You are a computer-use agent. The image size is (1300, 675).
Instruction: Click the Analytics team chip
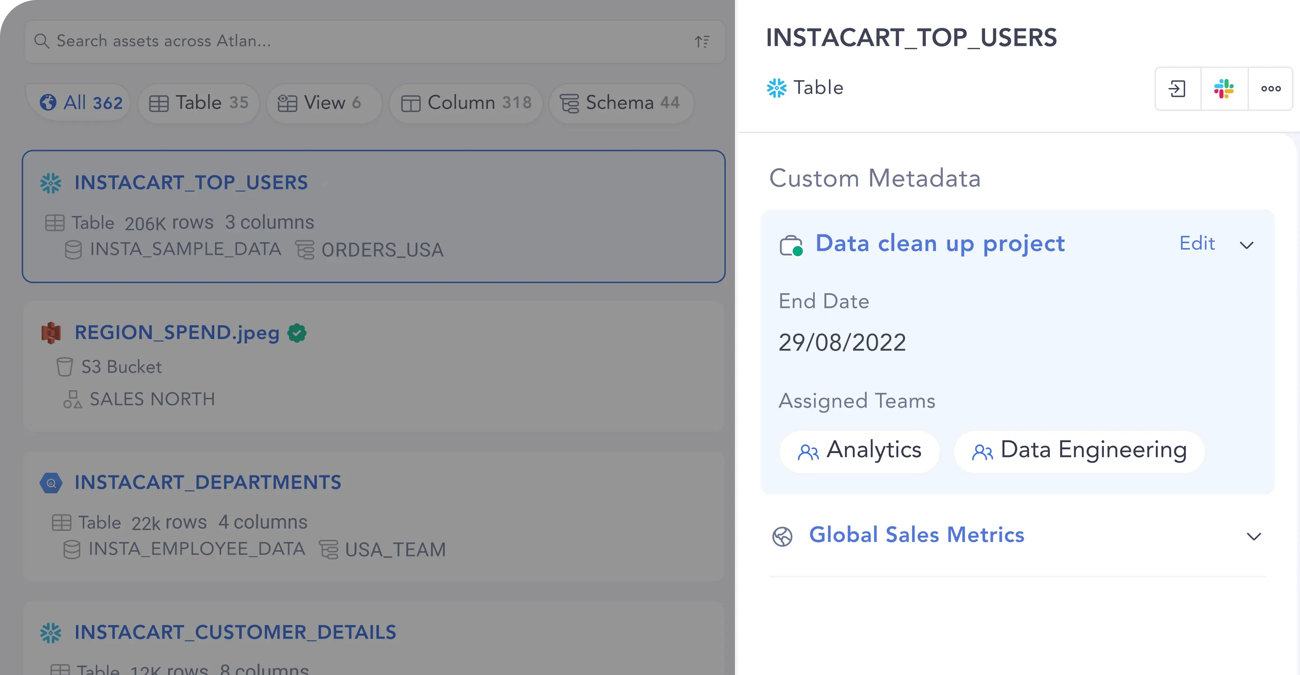click(x=859, y=451)
